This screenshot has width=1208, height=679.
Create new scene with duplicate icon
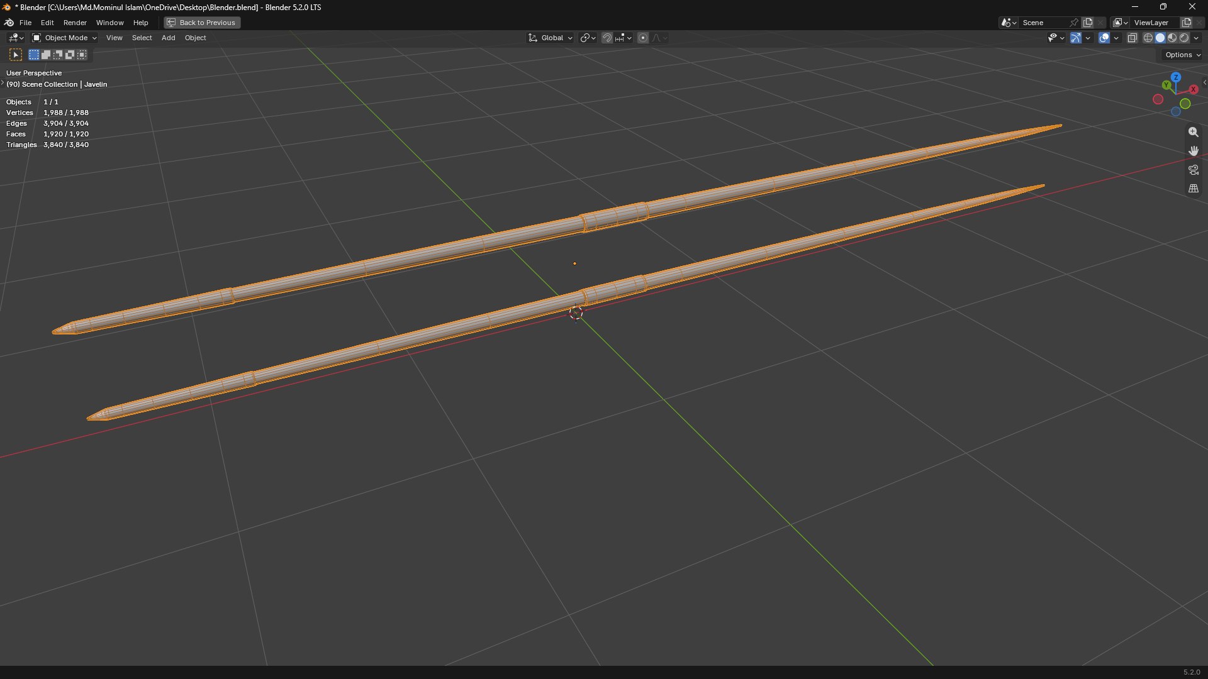[1088, 23]
